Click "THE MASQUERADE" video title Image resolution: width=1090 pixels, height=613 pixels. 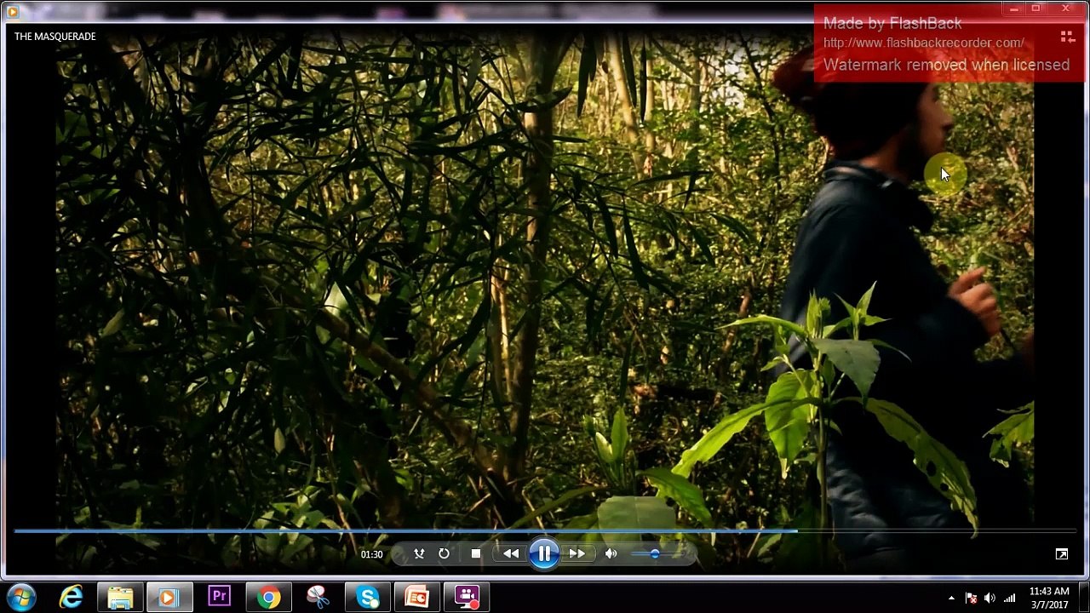55,37
